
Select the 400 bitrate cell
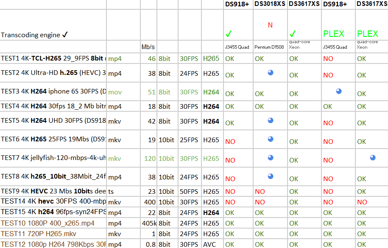tap(148, 201)
